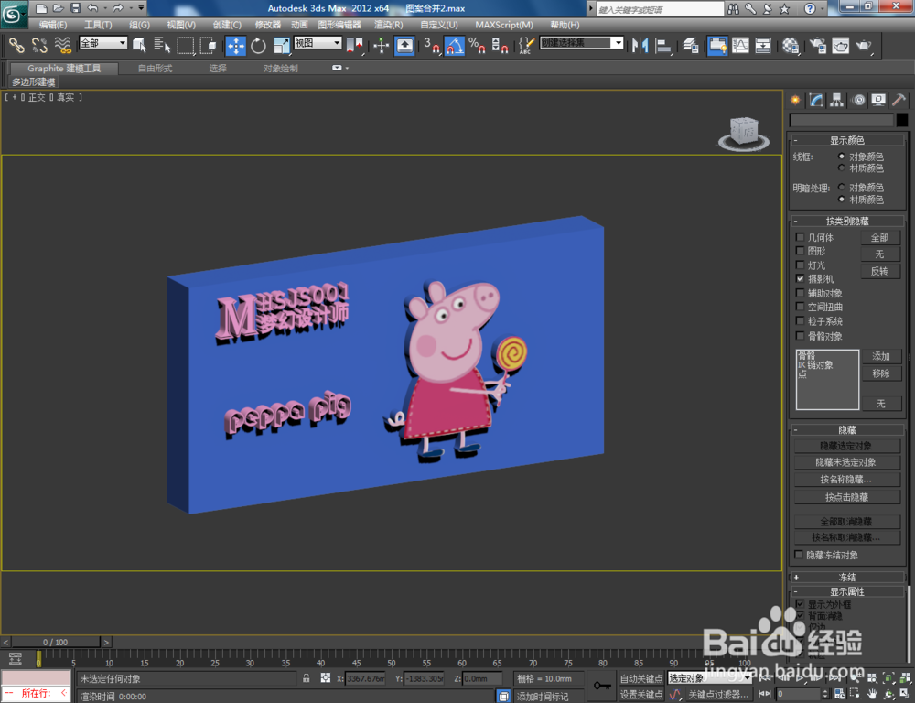Open the 3ds Max application menu logo
Screen dimensions: 915x703
pos(14,14)
